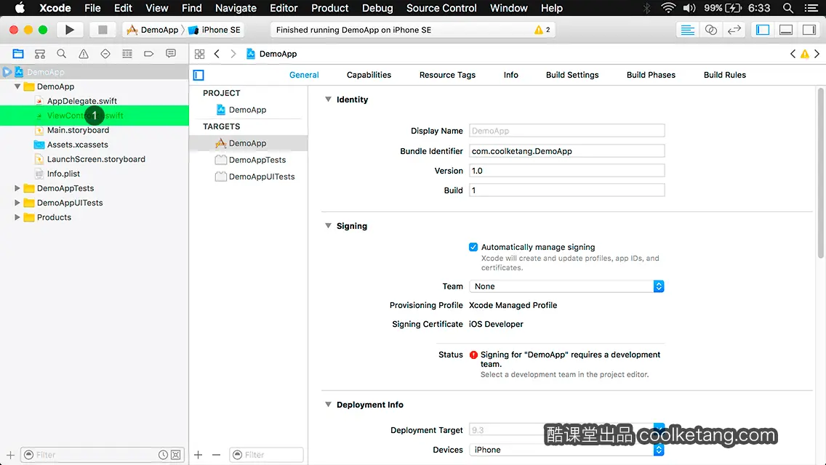This screenshot has width=826, height=465.
Task: Open the Breakpoint navigator
Action: pos(148,54)
